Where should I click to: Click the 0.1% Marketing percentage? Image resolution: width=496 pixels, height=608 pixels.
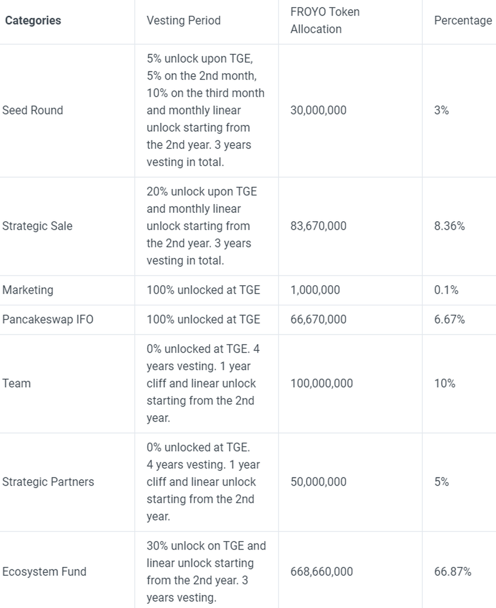tap(446, 290)
